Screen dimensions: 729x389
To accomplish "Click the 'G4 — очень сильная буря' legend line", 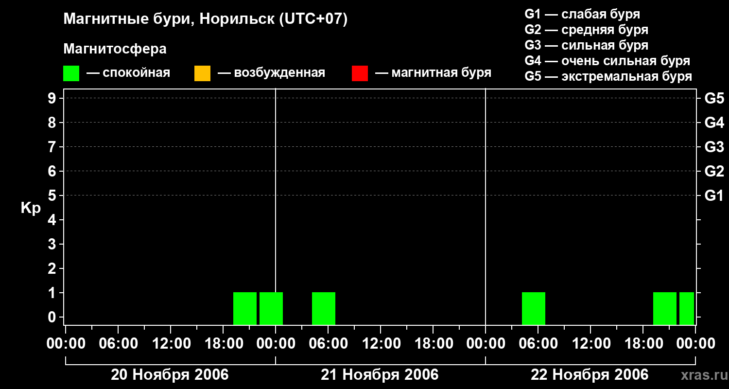I will (x=607, y=61).
